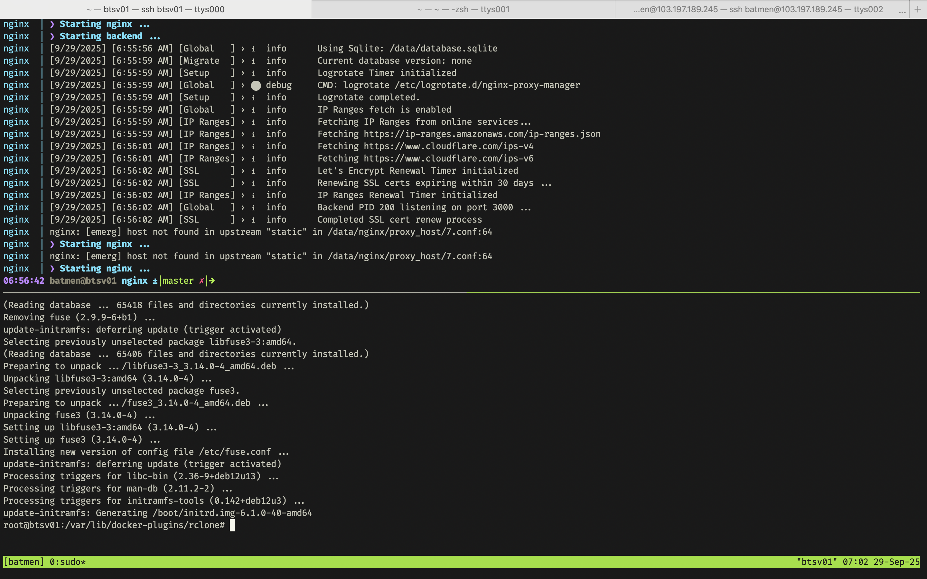Click the [batmen] tmux session name
The height and width of the screenshot is (579, 927).
click(24, 562)
